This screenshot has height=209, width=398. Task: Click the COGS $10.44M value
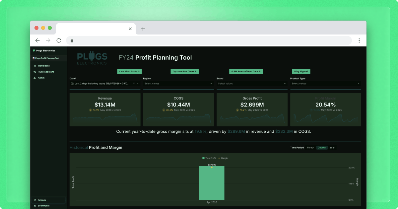(178, 105)
